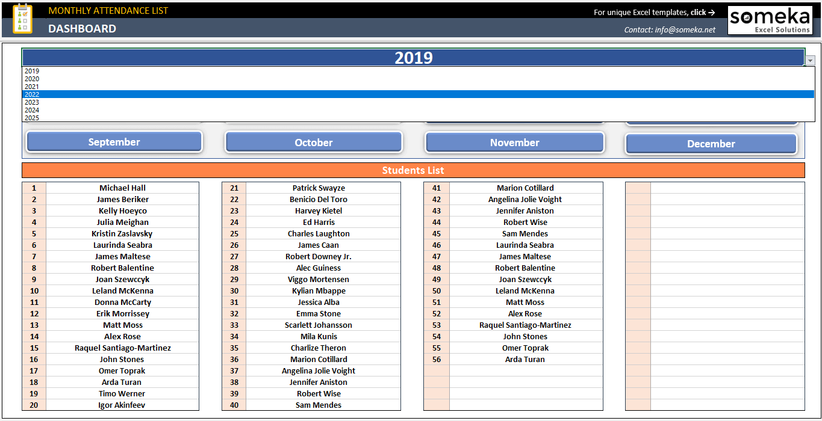Open the year dropdown arrow
822x421 pixels.
point(810,61)
